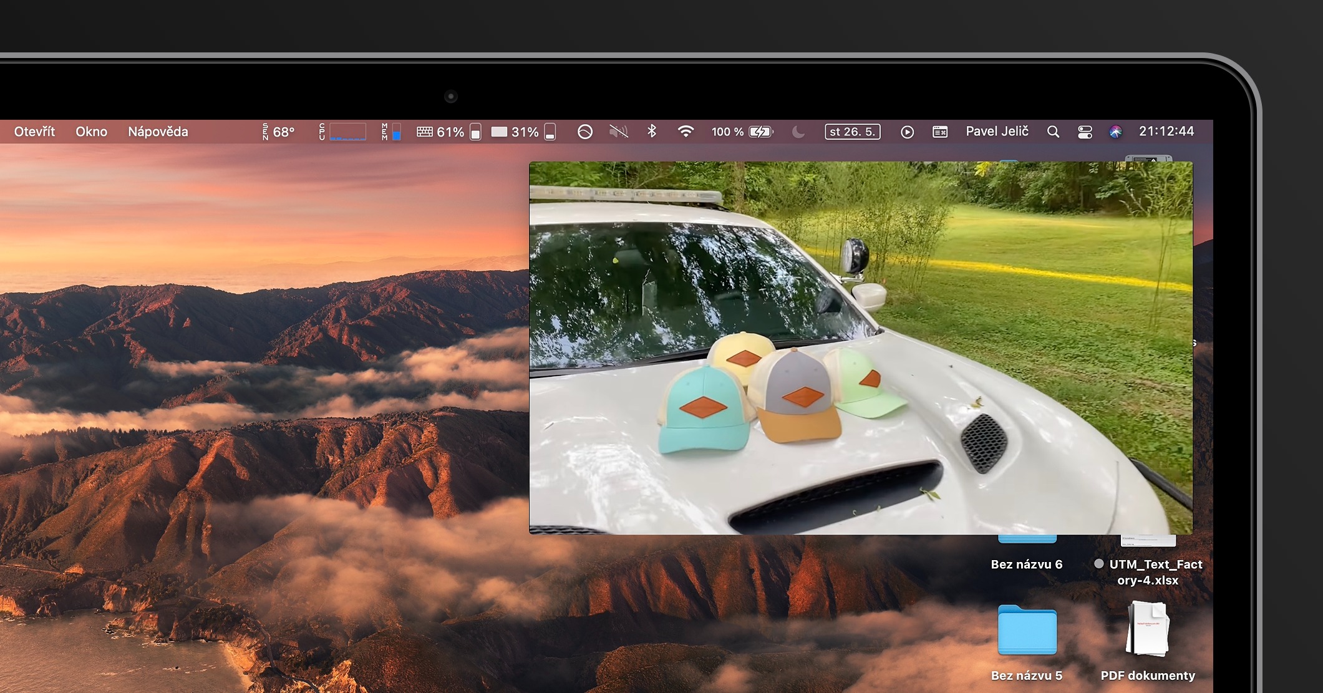The width and height of the screenshot is (1323, 693).
Task: Select the PDF dokumenty stack icon
Action: (x=1148, y=629)
